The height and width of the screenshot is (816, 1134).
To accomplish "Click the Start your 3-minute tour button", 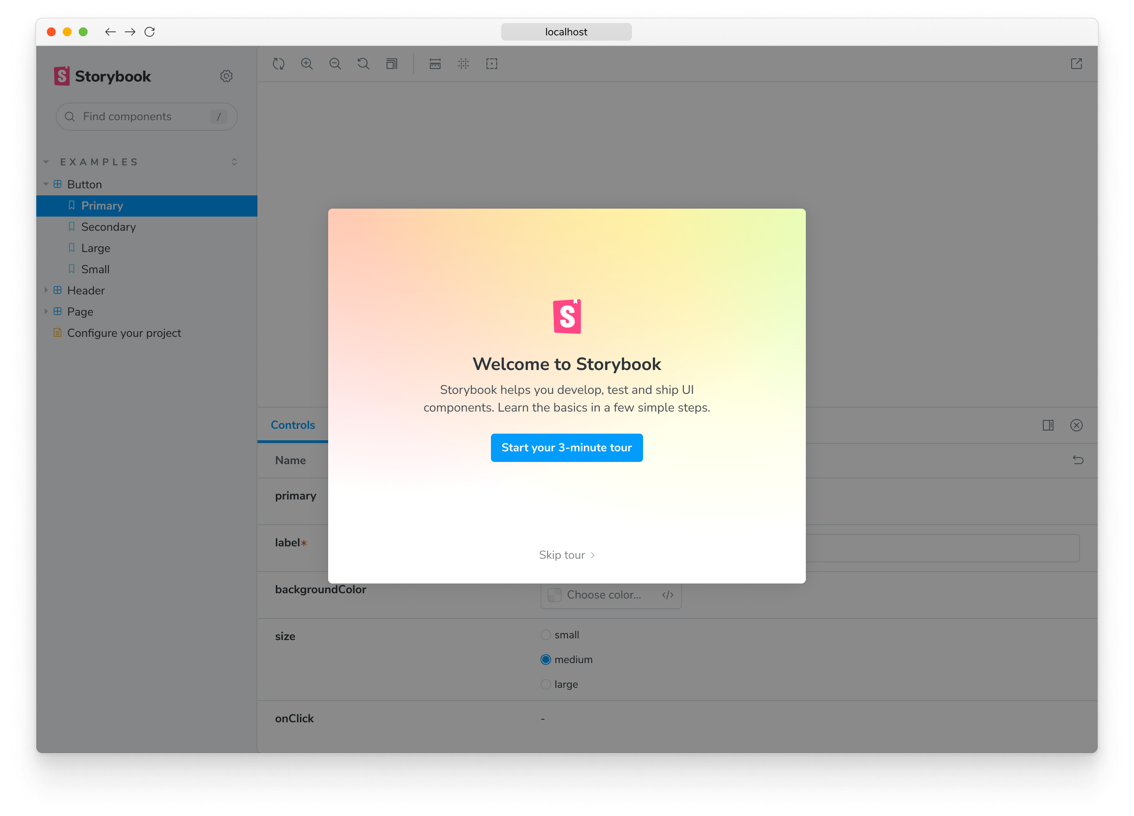I will click(x=567, y=448).
